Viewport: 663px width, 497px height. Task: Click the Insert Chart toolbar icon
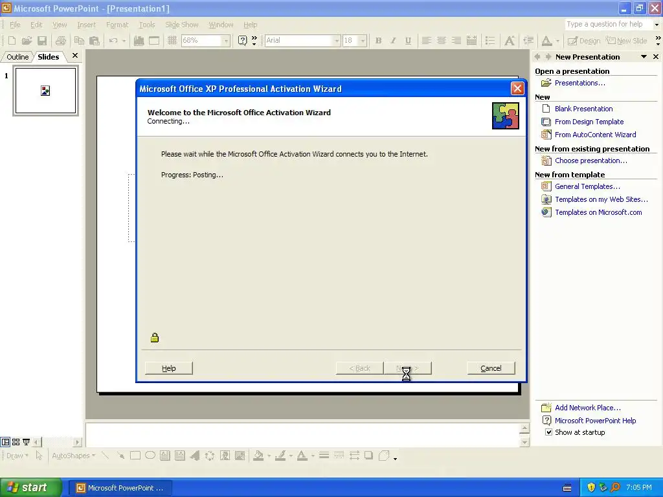(x=139, y=41)
